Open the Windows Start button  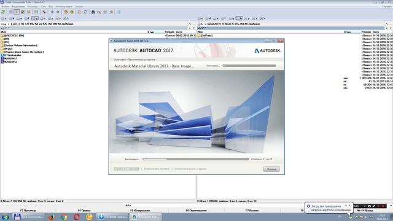point(5,217)
